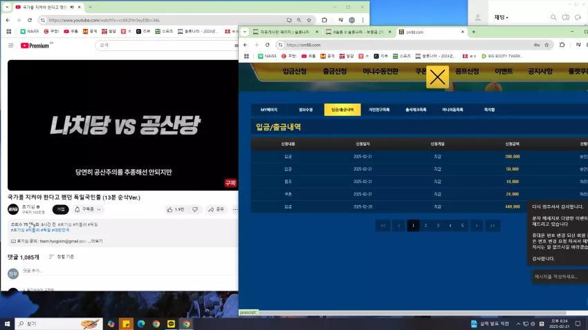588x330 pixels.
Task: Select the 정보수정 tab
Action: (306, 110)
